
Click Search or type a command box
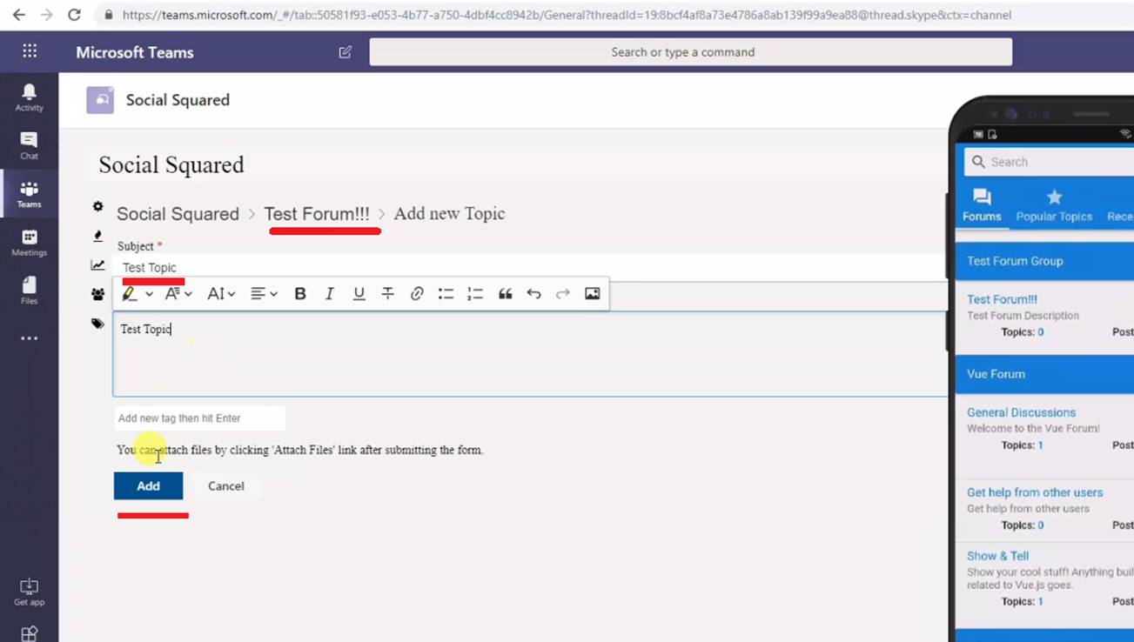click(690, 52)
